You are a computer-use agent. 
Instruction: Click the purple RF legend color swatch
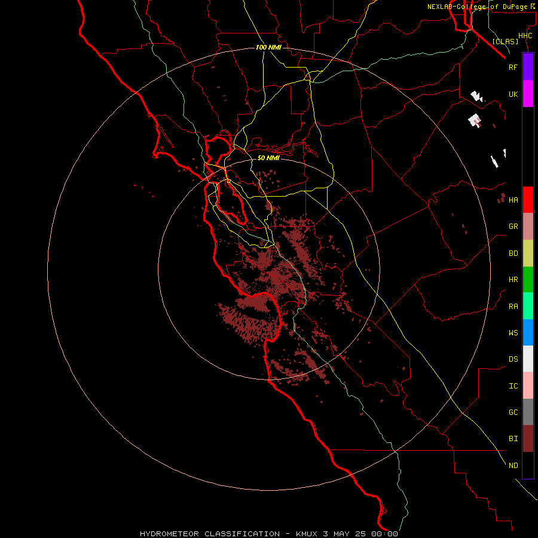coord(528,67)
